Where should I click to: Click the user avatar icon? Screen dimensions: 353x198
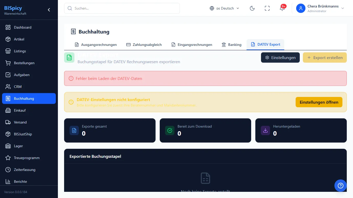[x=301, y=8]
